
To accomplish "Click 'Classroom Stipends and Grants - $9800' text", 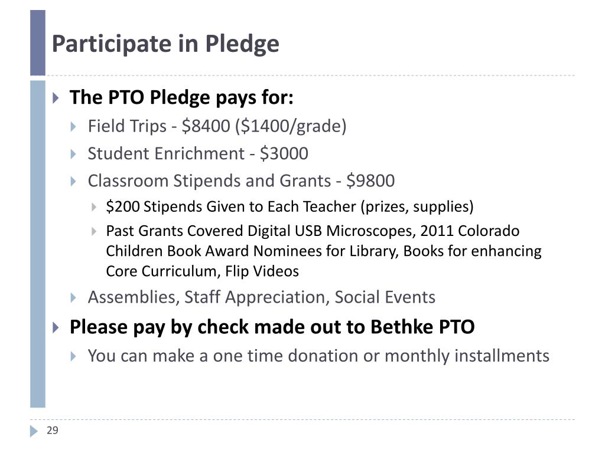I will click(x=241, y=181).
